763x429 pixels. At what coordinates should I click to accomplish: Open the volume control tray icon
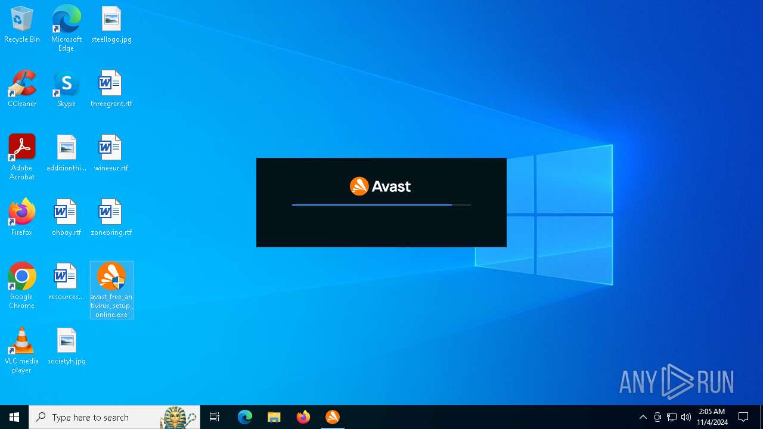(x=686, y=417)
